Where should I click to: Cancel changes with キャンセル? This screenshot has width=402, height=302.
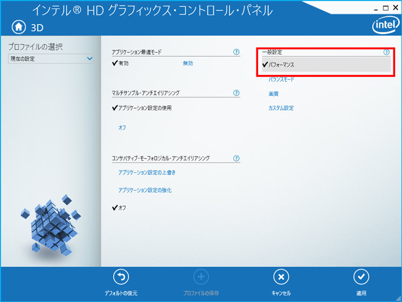pyautogui.click(x=281, y=282)
